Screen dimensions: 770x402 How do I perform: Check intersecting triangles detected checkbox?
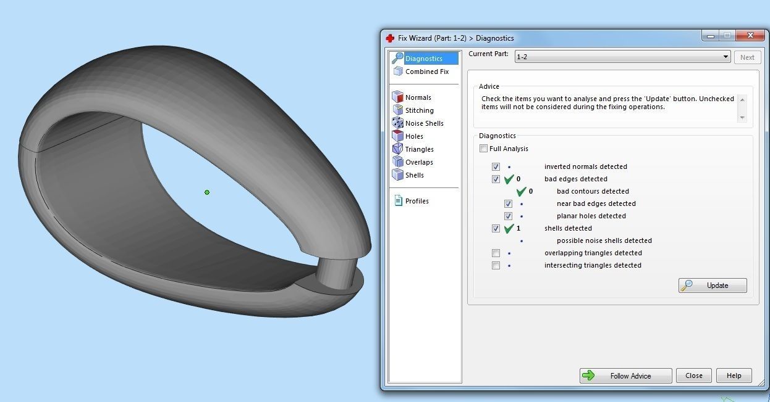click(x=496, y=265)
